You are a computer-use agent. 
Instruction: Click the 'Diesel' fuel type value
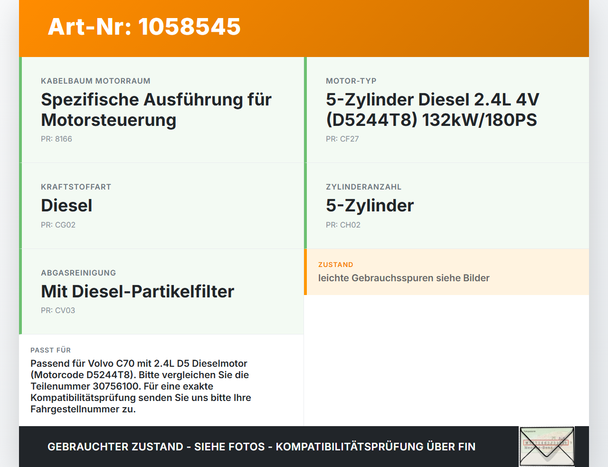pyautogui.click(x=66, y=205)
